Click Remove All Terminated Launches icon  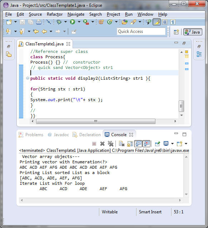(110, 144)
